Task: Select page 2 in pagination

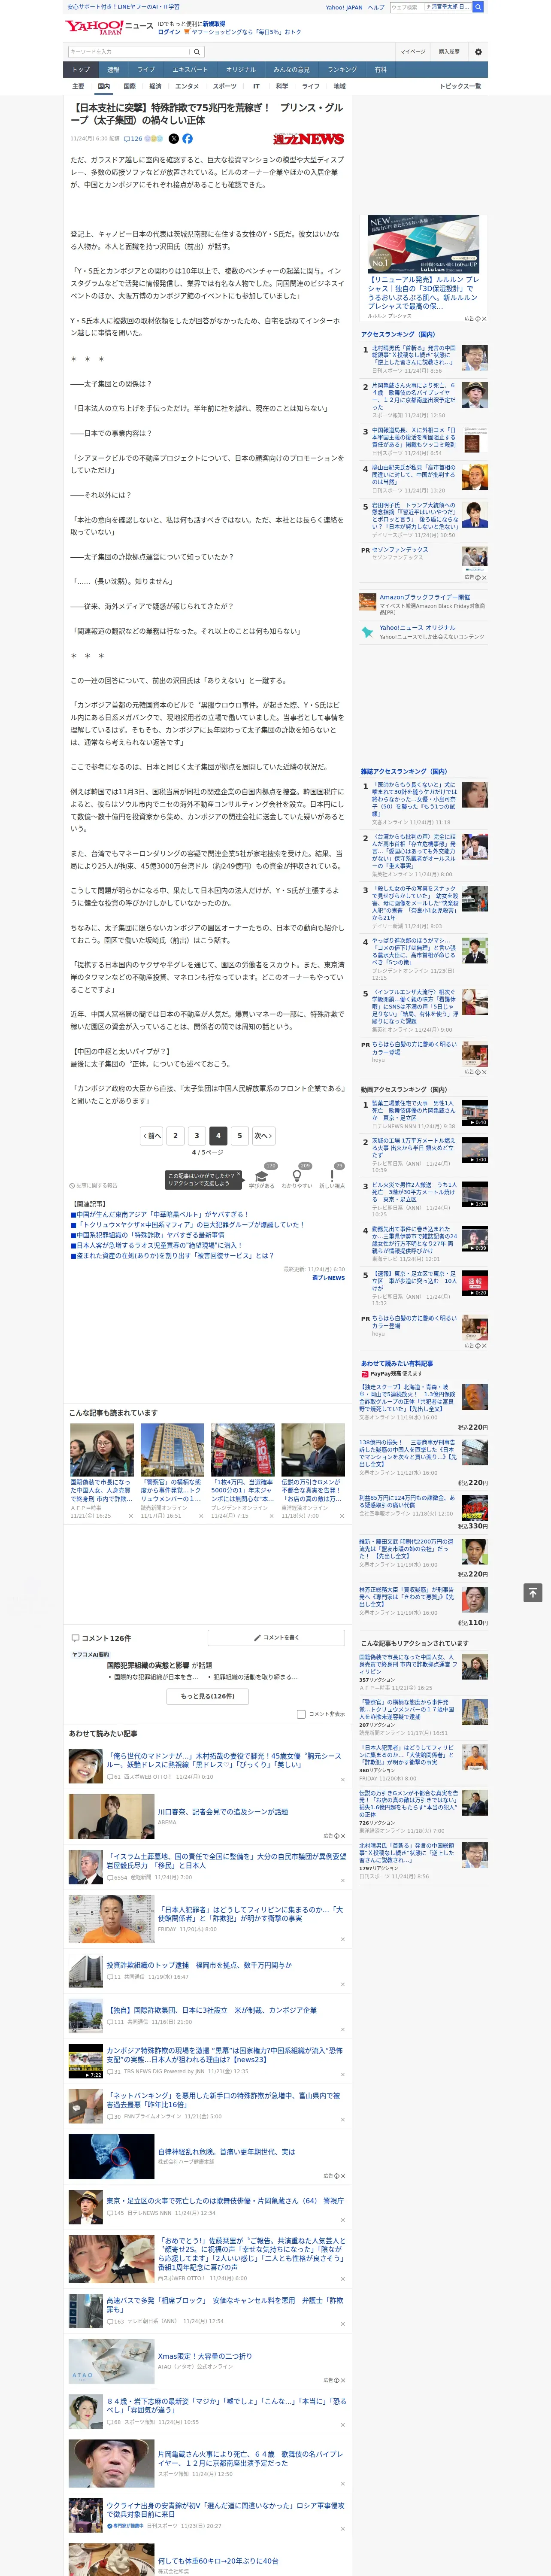Action: (x=176, y=1136)
